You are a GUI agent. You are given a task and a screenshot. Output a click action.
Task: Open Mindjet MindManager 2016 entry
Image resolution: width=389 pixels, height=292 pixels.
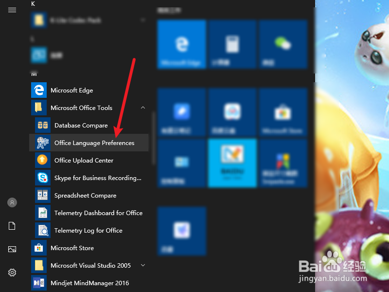(89, 283)
